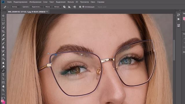Select the Move tool
This screenshot has height=104, width=185.
[x=3, y=16]
